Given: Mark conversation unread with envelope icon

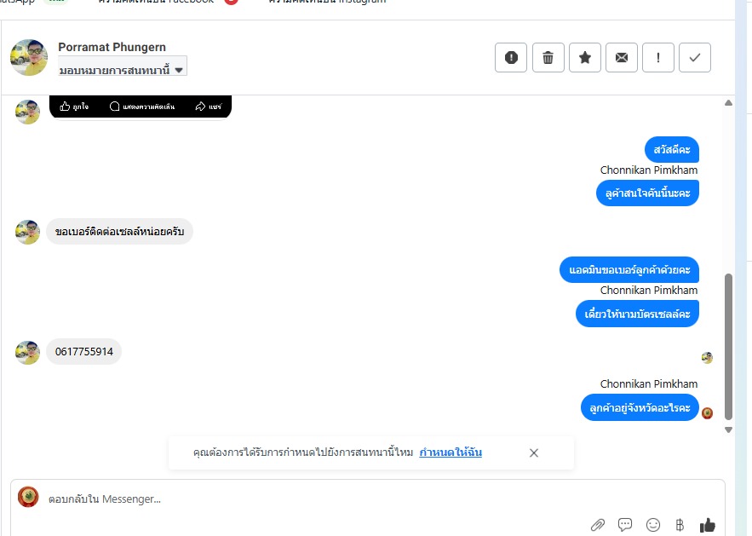Looking at the screenshot, I should click(622, 58).
